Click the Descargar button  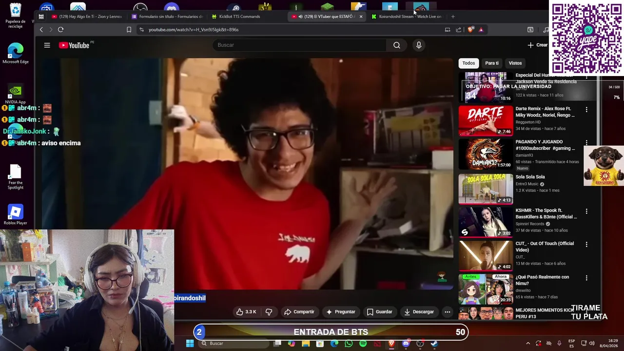[x=418, y=312]
